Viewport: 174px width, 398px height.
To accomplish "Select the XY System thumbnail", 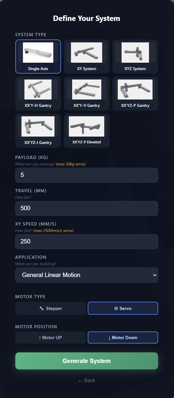I will point(87,56).
